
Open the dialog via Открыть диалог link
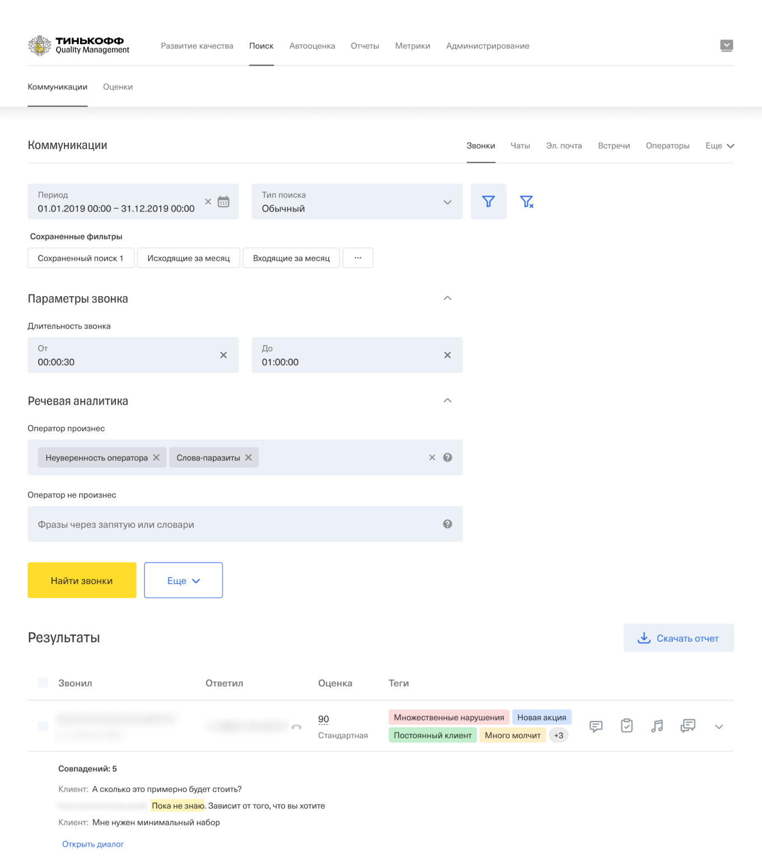[92, 844]
